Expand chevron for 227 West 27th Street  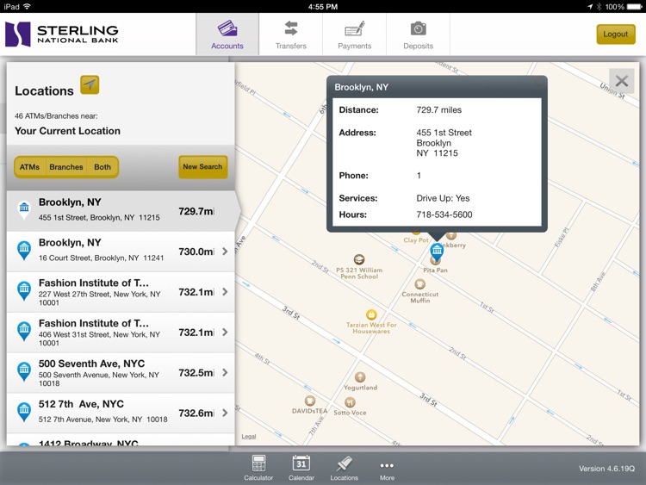point(225,292)
